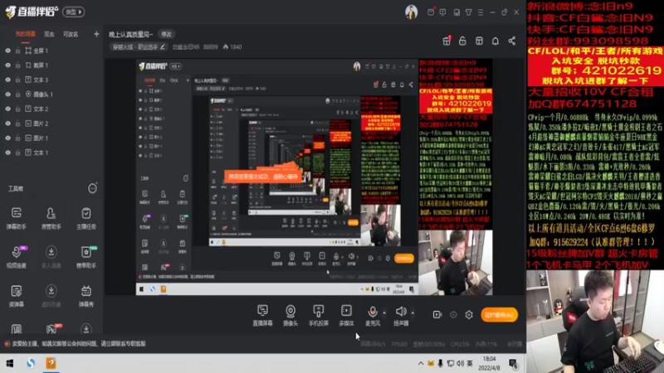The image size is (664, 373).
Task: Hide the 文本 1 source
Action: coord(7,153)
